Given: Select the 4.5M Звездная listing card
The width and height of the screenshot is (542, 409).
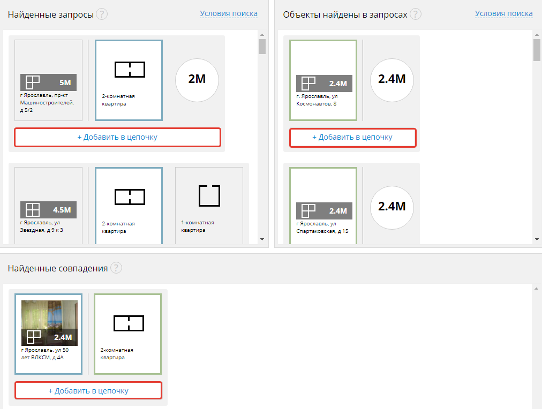Looking at the screenshot, I should point(48,208).
